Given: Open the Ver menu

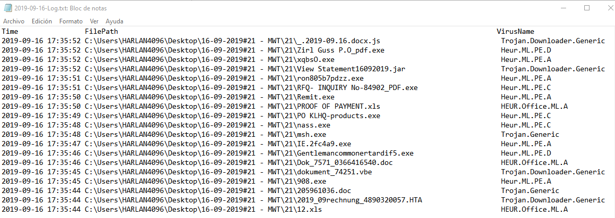Looking at the screenshot, I should (94, 21).
